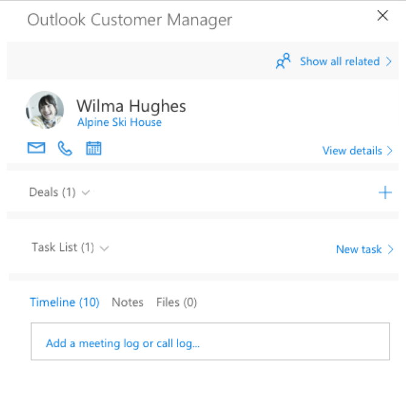Click the meeting log or call log field

(x=210, y=342)
